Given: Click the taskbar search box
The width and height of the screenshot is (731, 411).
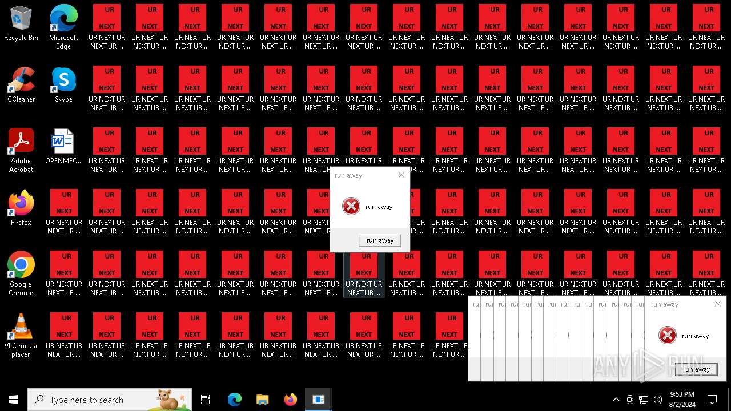Looking at the screenshot, I should (x=110, y=400).
